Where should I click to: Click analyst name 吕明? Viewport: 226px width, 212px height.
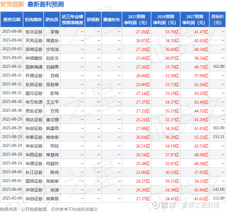pyautogui.click(x=55, y=76)
